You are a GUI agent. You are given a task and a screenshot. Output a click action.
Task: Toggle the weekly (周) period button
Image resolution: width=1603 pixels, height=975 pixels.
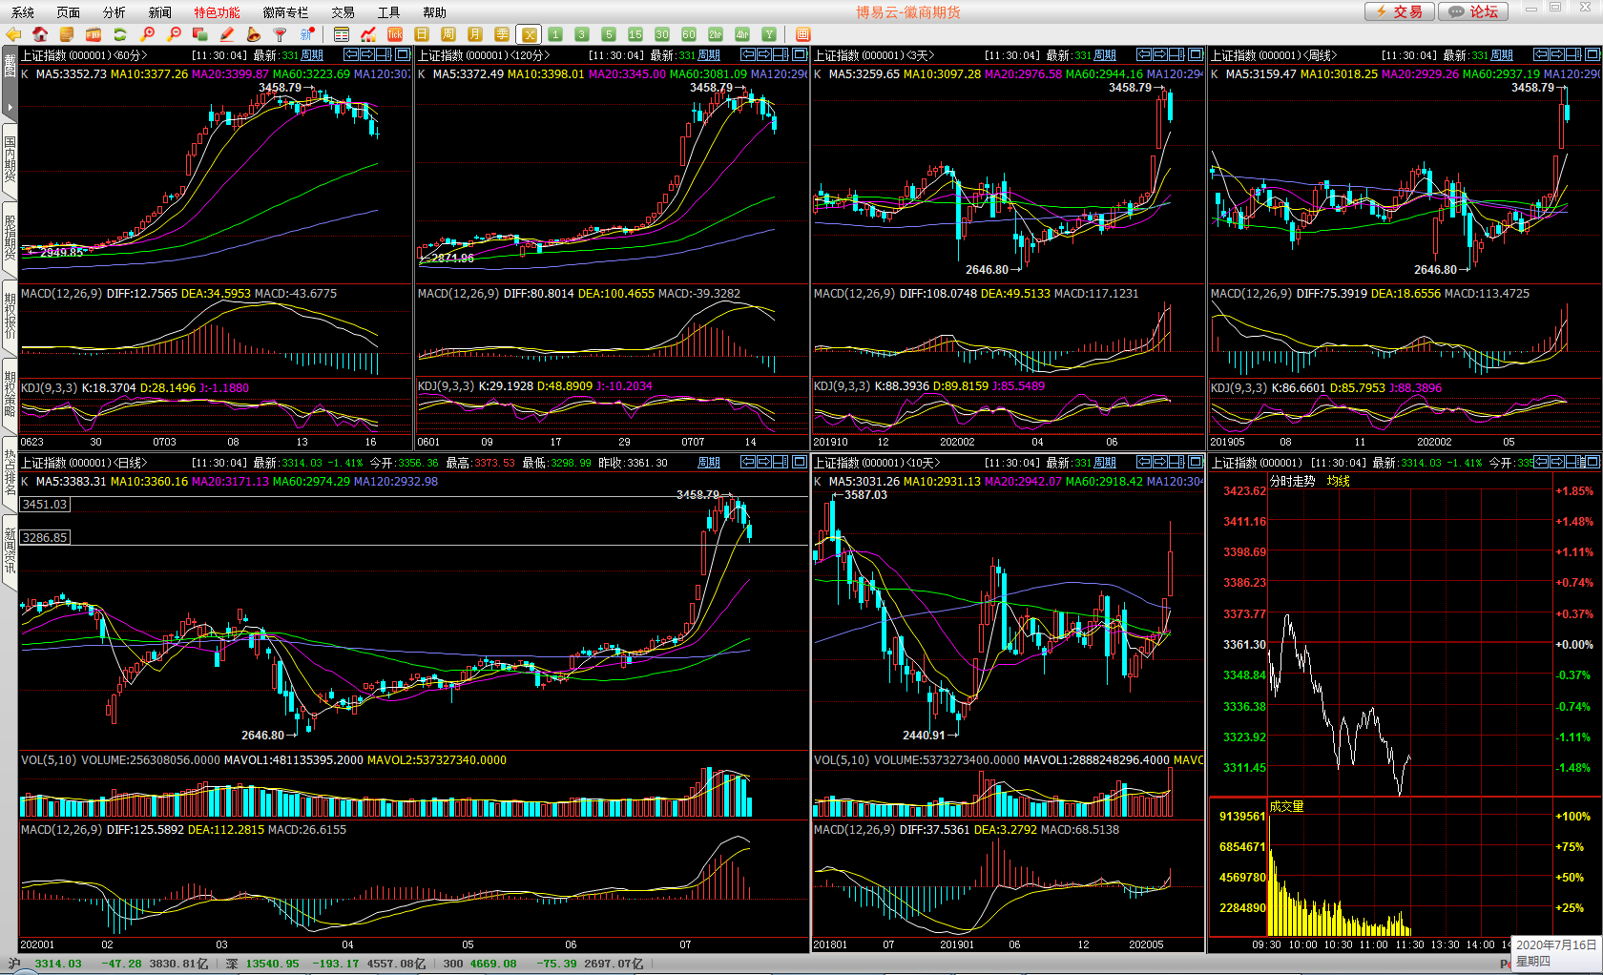pos(448,34)
